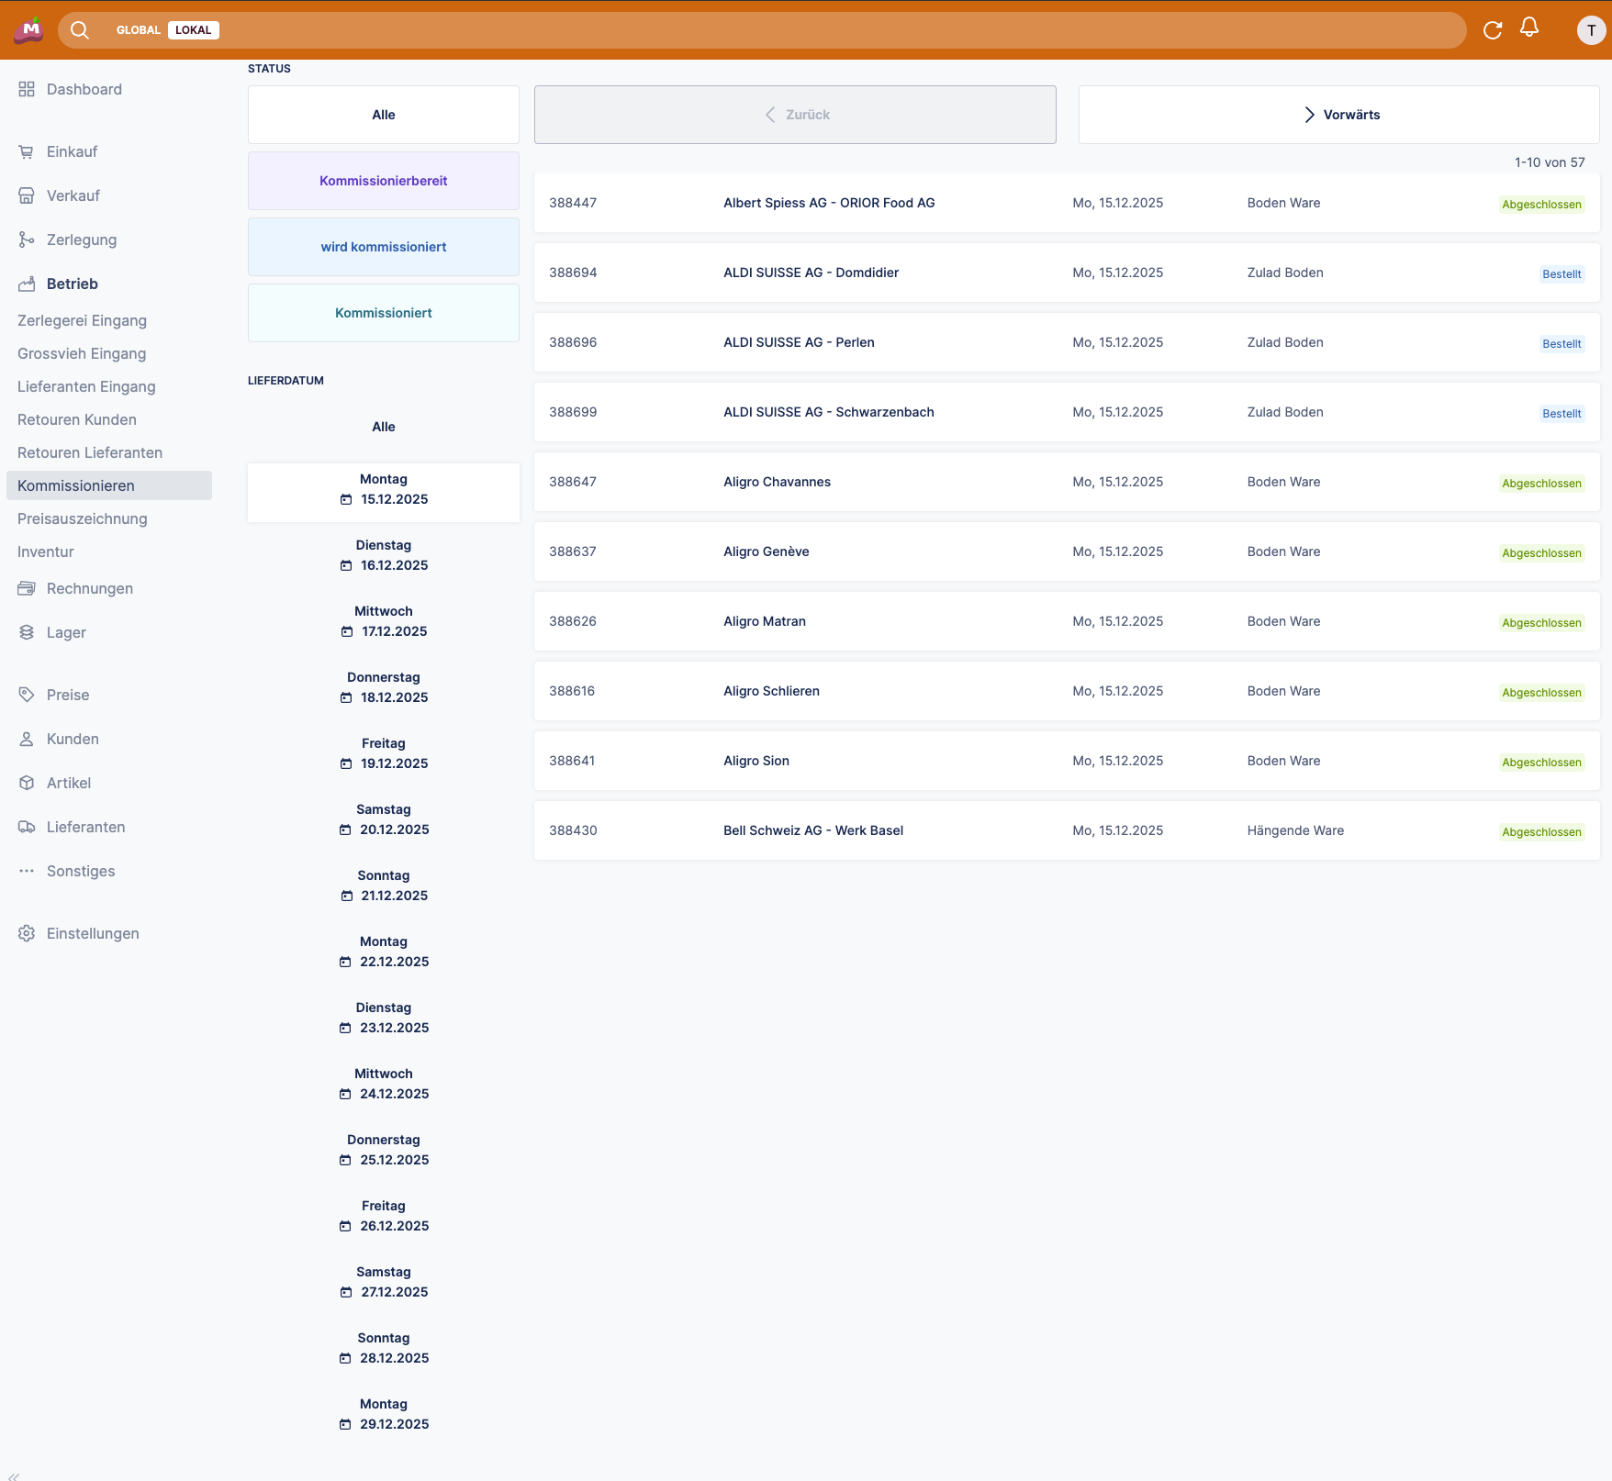Expand the Lager sidebar section

66,632
